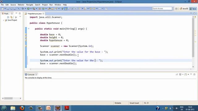Viewport: 198px width, 111px height.
Task: Collapse the main method fold marker
Action: 29,29
